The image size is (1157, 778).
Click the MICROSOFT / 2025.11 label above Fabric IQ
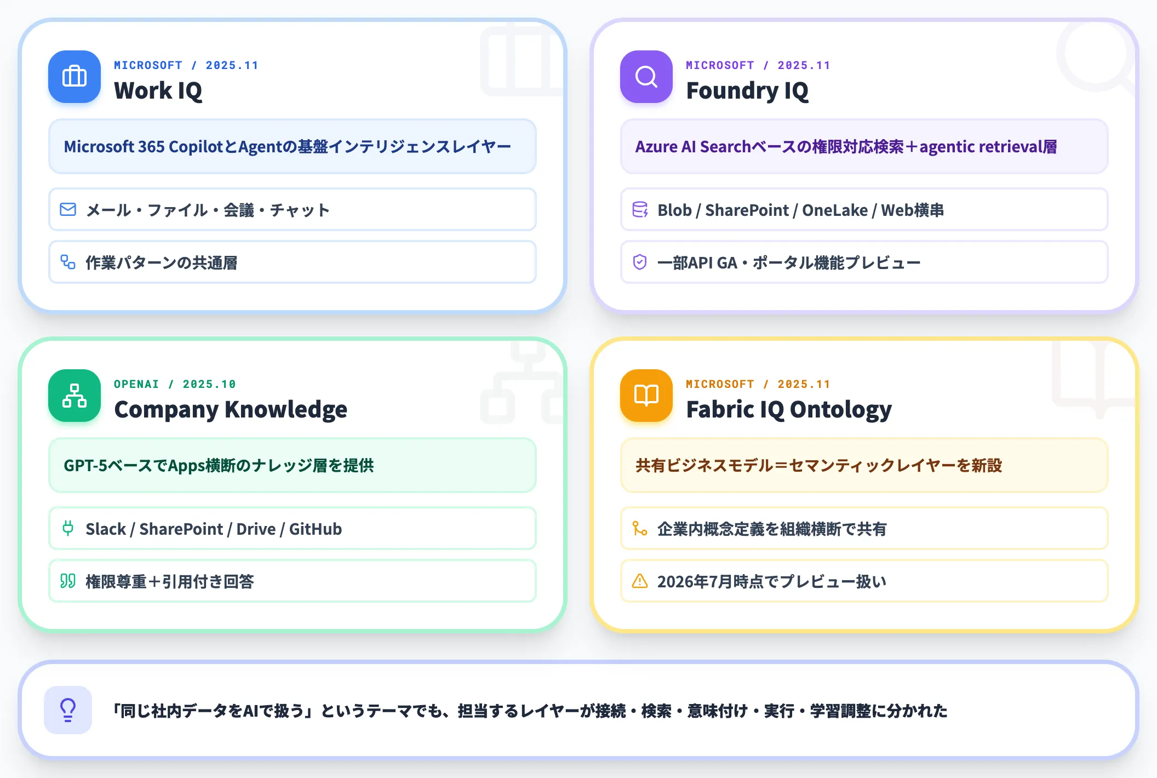pyautogui.click(x=758, y=384)
